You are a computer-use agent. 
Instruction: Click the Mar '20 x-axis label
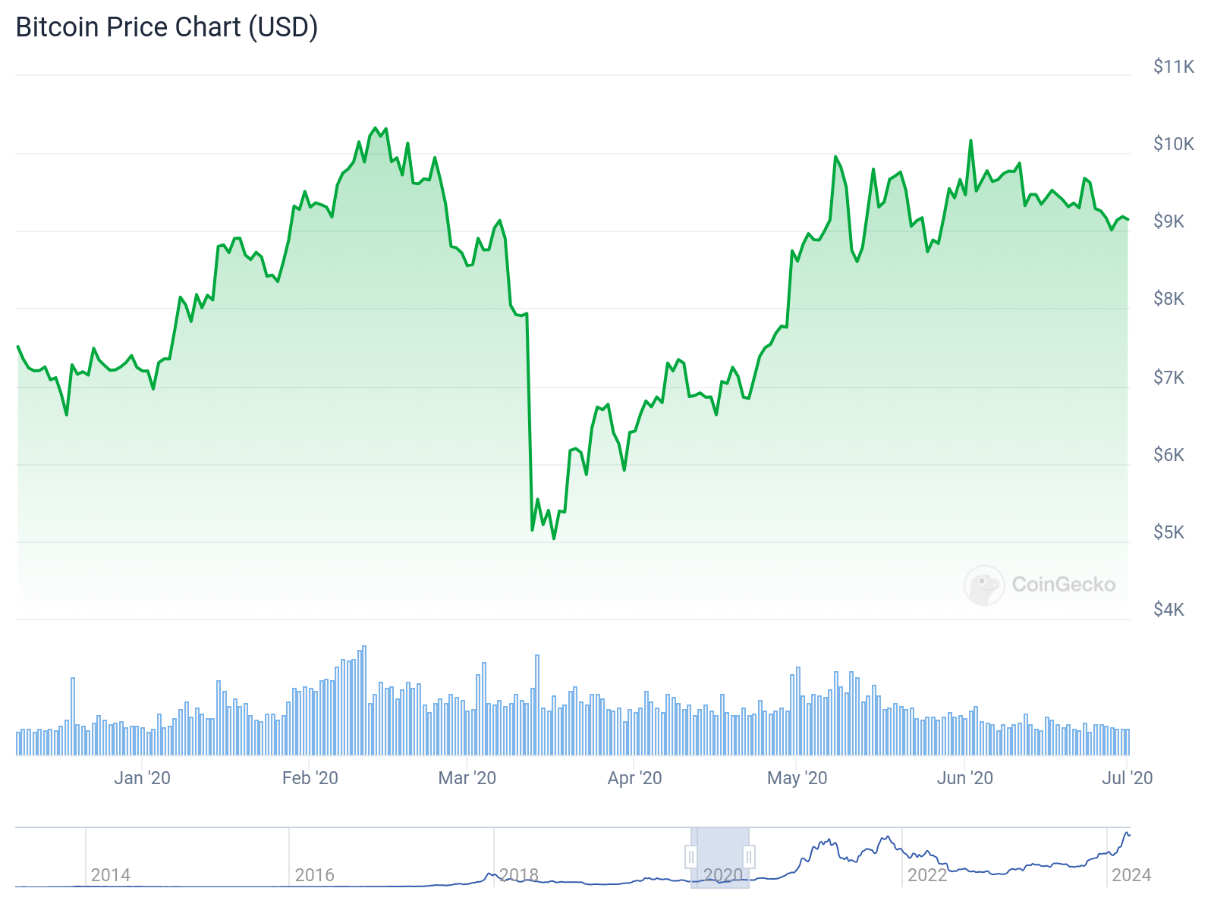[x=467, y=778]
